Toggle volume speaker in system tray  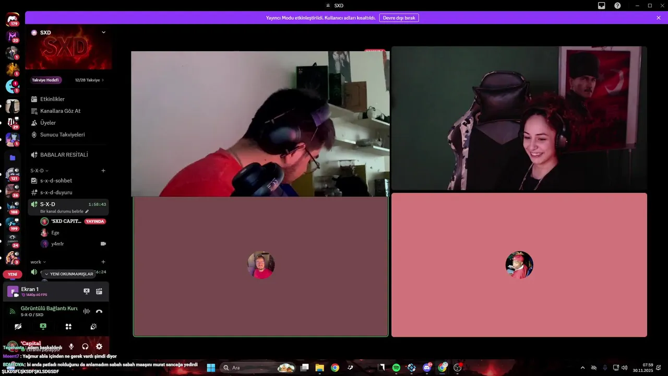click(x=624, y=368)
